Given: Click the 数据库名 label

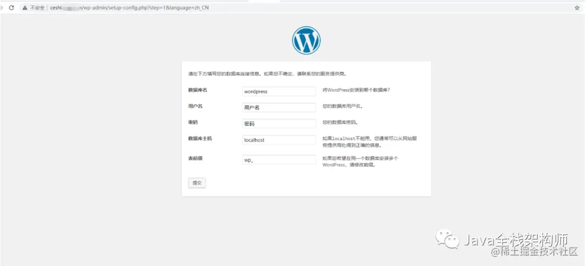Looking at the screenshot, I should tap(198, 90).
